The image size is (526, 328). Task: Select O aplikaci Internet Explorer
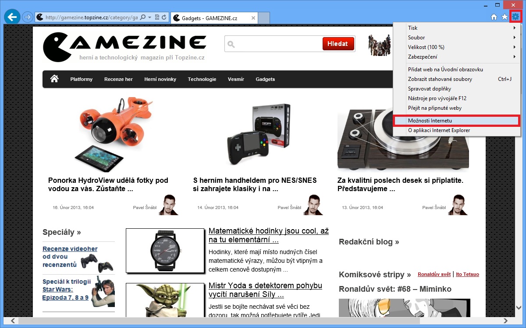click(457, 130)
